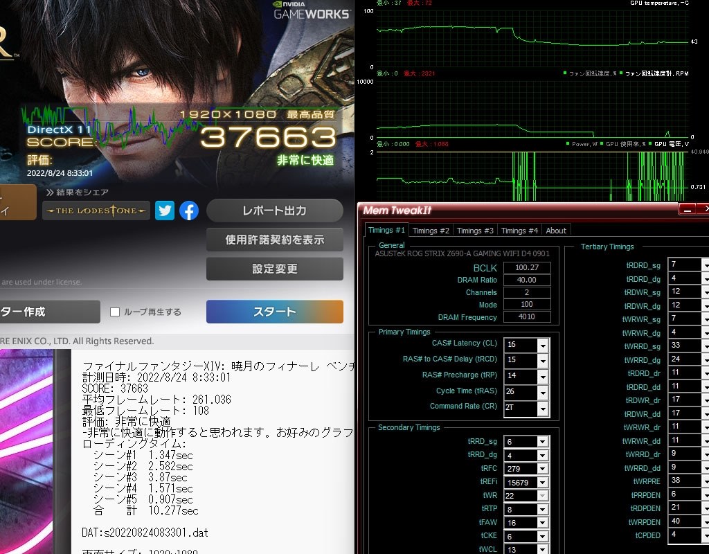Click the 合計 10.277sec loading total
Screen dimensions: 709x554
[x=145, y=511]
